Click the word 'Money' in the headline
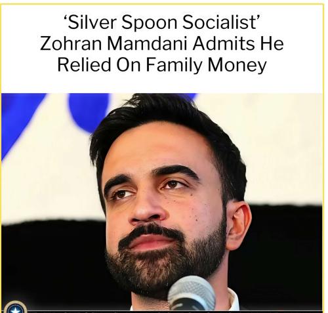The width and height of the screenshot is (328, 313). click(x=237, y=66)
